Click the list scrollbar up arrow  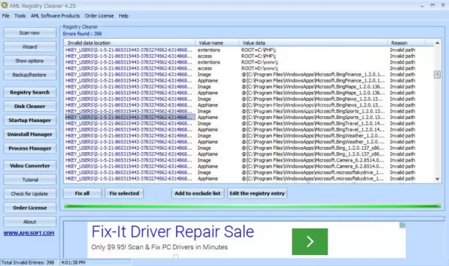coord(437,43)
